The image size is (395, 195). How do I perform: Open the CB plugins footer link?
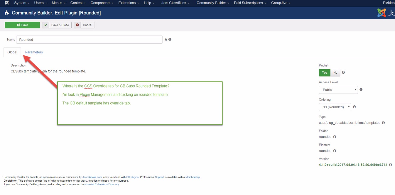(x=133, y=177)
